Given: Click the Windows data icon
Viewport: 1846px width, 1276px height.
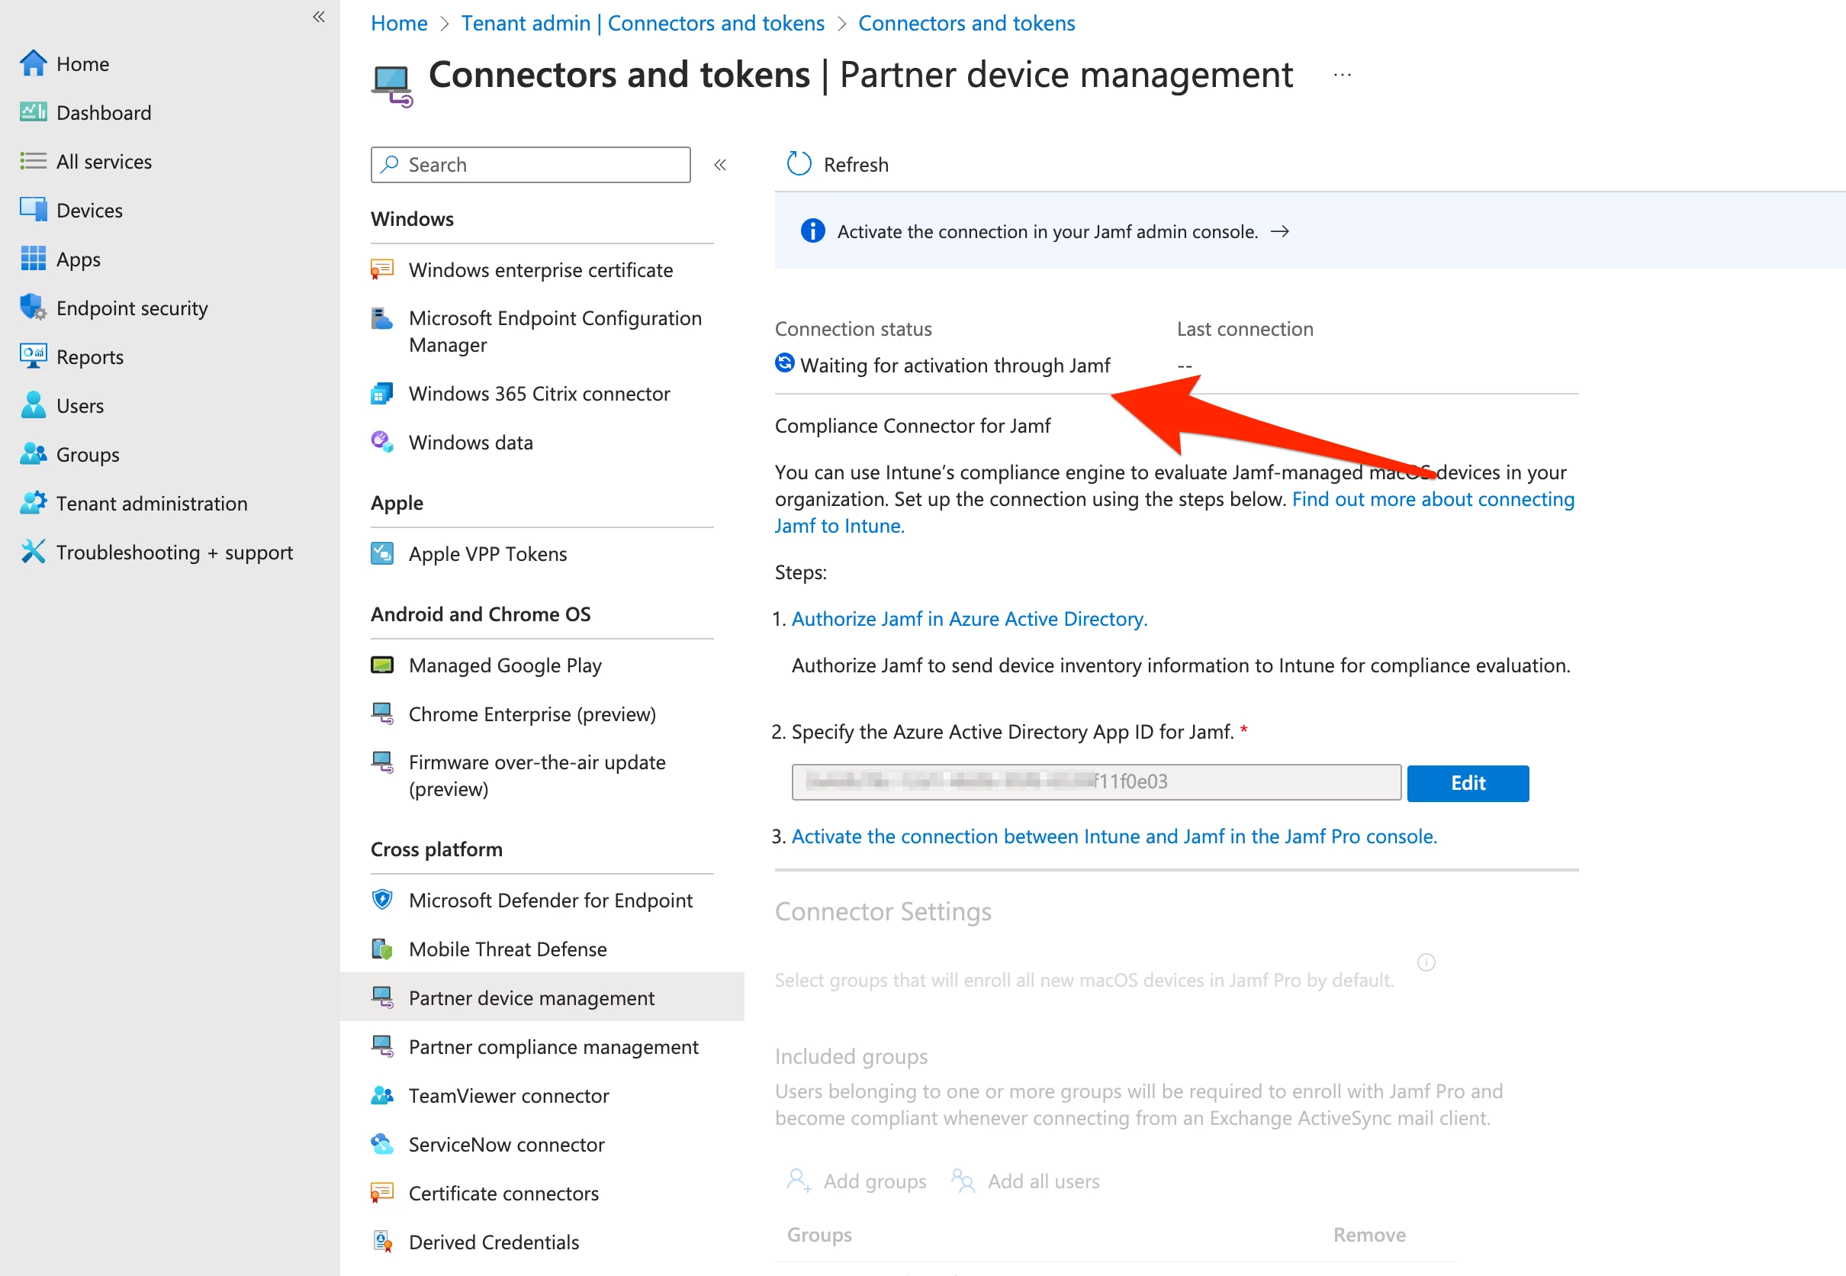Looking at the screenshot, I should (x=382, y=441).
